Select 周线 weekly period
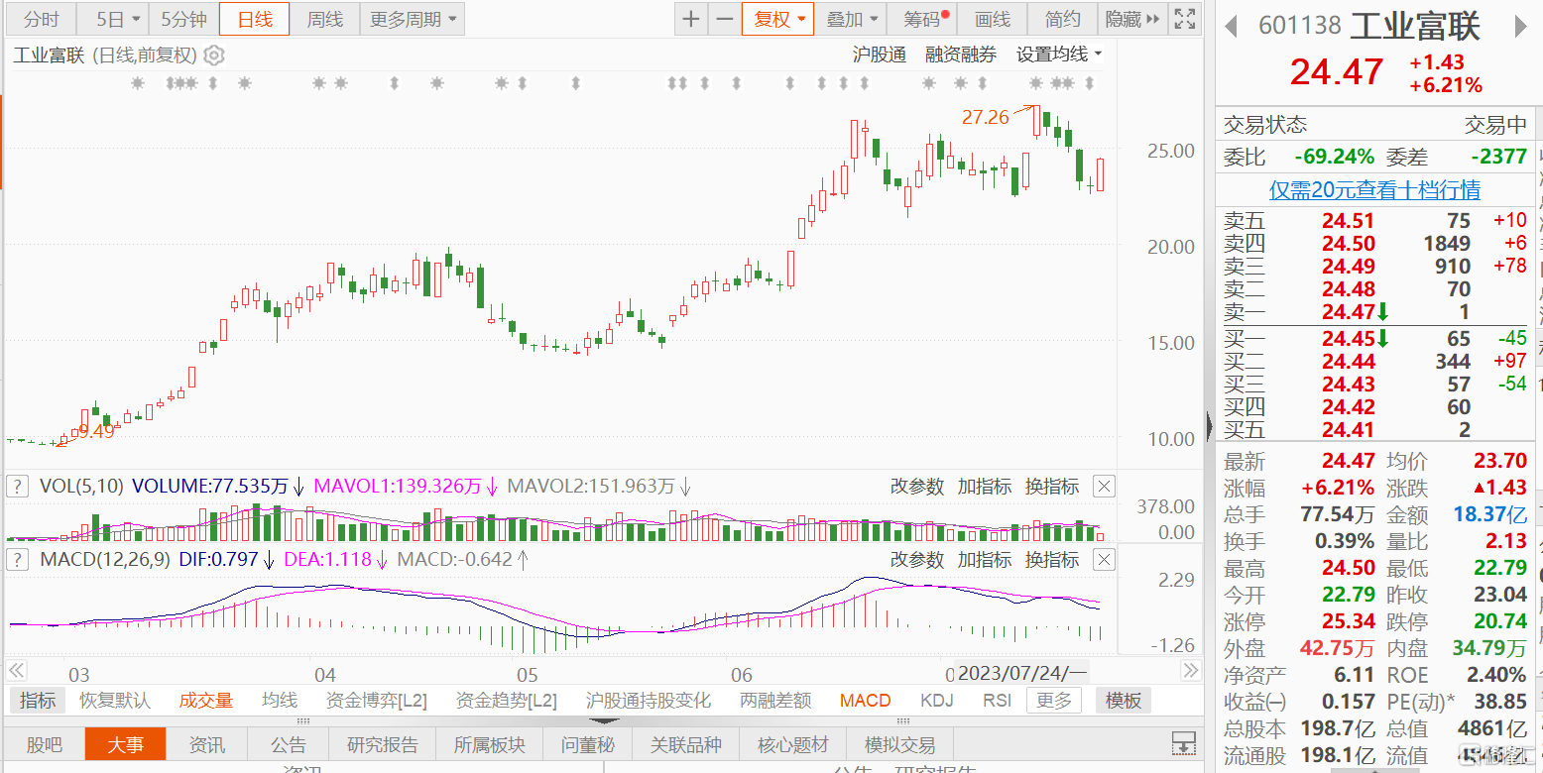The width and height of the screenshot is (1543, 773). click(x=324, y=19)
